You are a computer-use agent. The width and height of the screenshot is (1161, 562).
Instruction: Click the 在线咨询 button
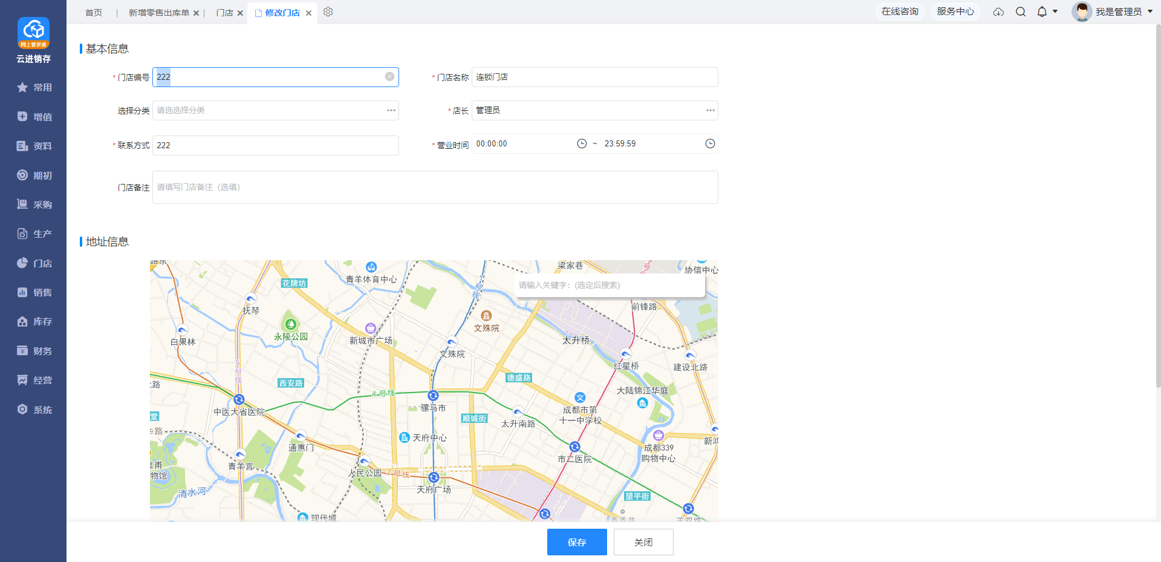[900, 11]
